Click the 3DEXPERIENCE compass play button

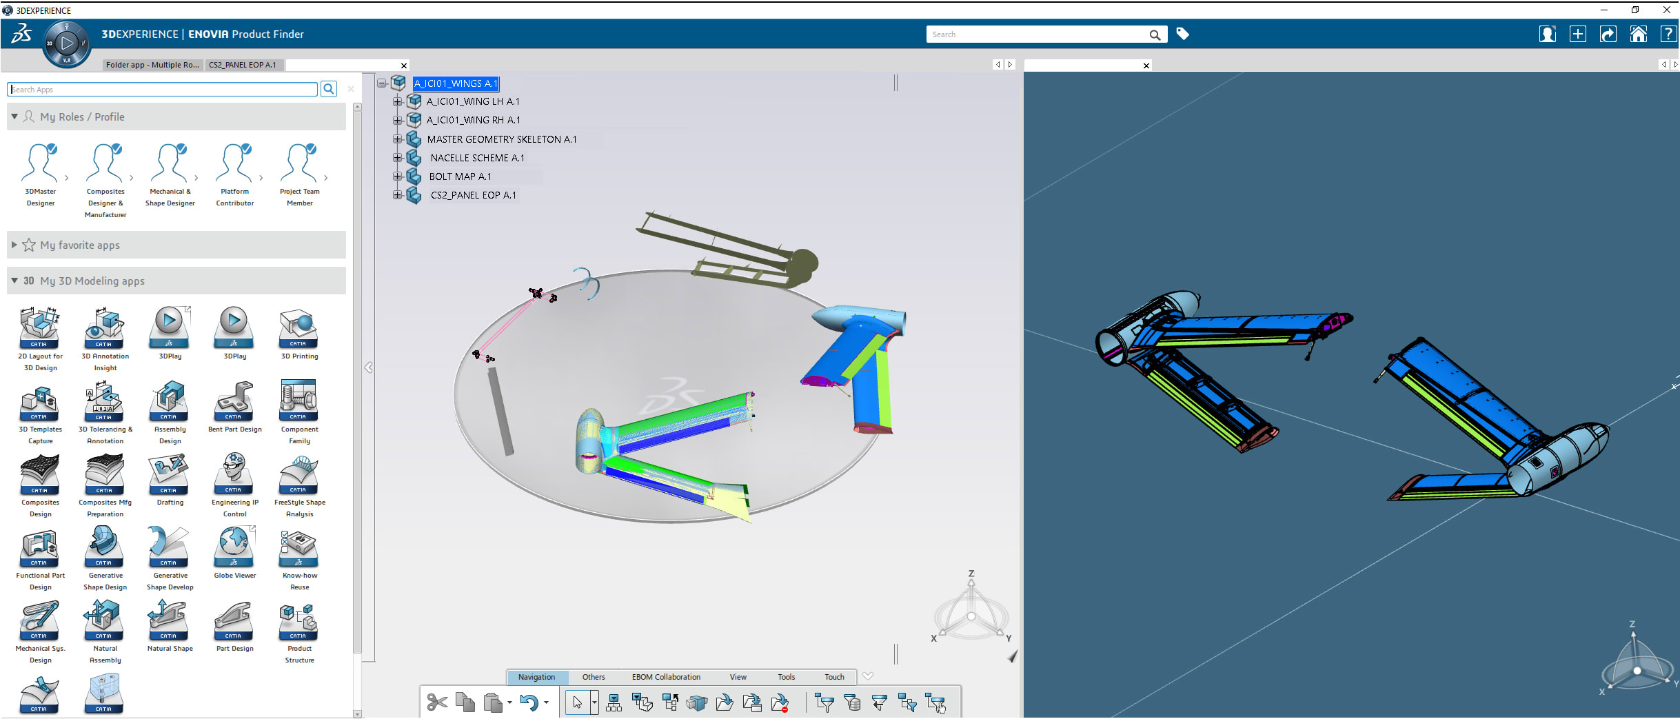click(67, 43)
